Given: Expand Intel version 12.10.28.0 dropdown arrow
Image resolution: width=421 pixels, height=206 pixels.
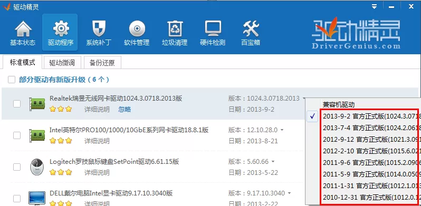Looking at the screenshot, I should pos(282,130).
